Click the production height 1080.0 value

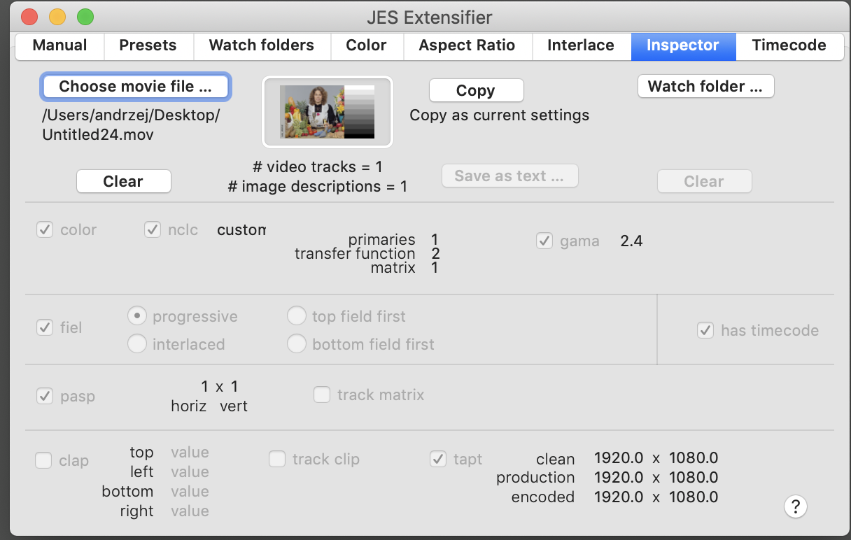point(694,478)
